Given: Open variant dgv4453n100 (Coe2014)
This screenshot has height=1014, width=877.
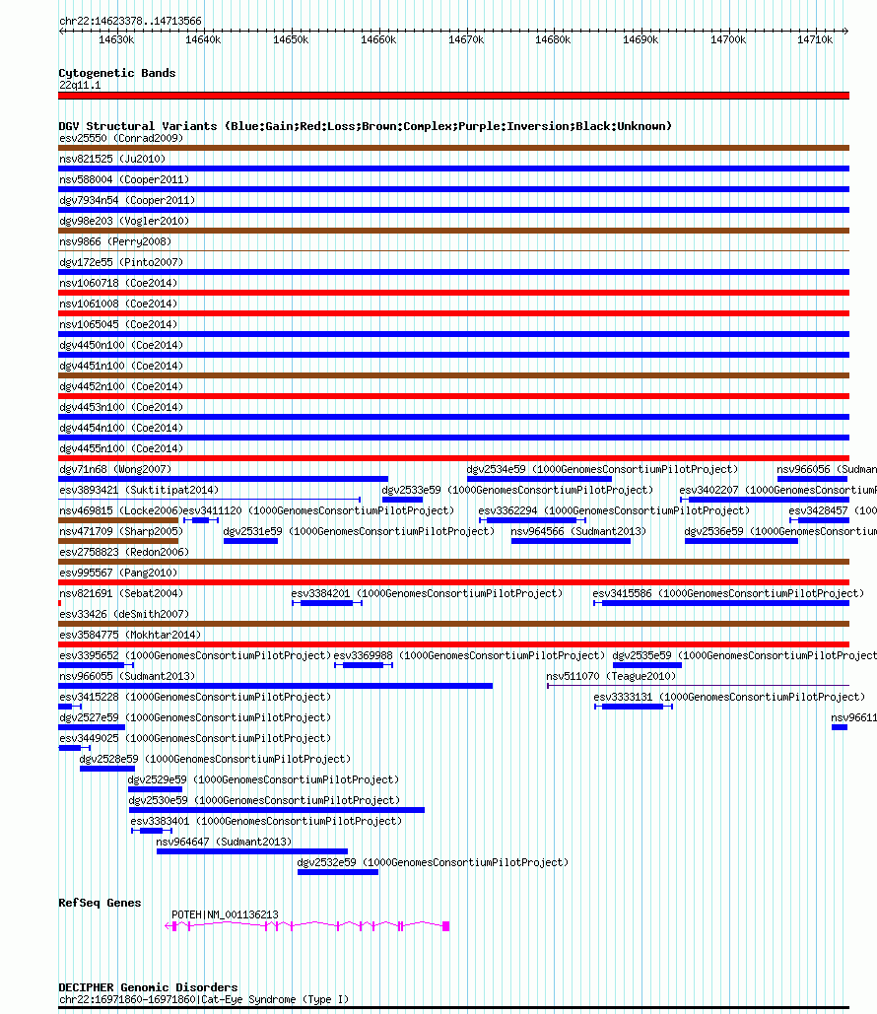Looking at the screenshot, I should tap(121, 407).
